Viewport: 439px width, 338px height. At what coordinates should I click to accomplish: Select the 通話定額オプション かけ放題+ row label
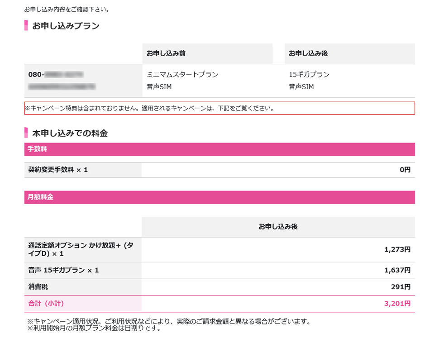click(81, 249)
